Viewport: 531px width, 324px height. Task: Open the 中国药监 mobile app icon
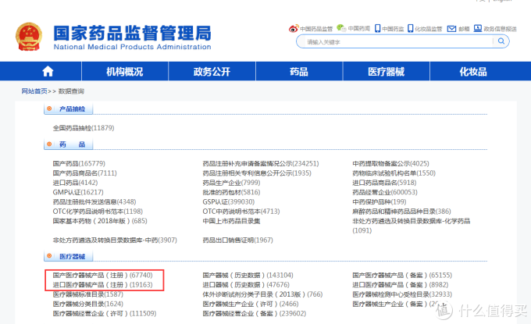coord(378,28)
